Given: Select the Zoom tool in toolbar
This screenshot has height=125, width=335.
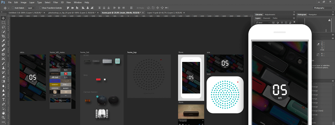Looking at the screenshot, I should (3, 118).
